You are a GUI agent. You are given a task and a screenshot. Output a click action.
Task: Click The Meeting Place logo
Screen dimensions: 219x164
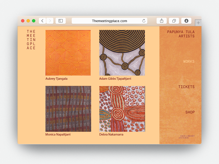coord(31,40)
